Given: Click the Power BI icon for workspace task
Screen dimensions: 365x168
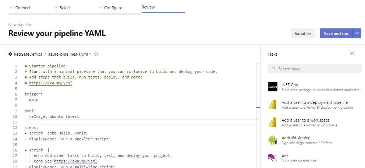Looking at the screenshot, I should (273, 122).
